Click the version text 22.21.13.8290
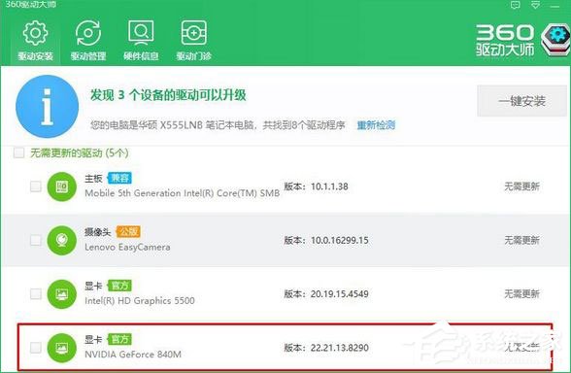 [340, 348]
